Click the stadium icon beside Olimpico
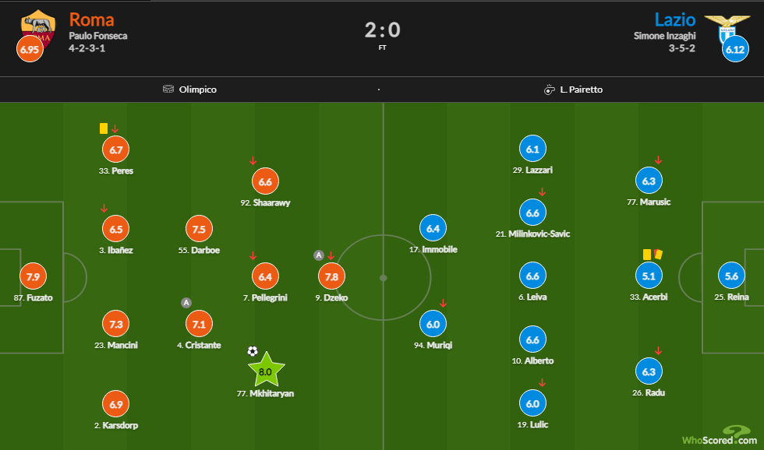Viewport: 764px width, 450px height. point(168,90)
